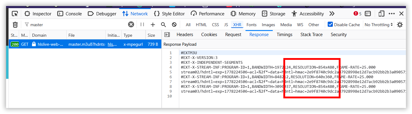Close the developer tools panel

401,14
